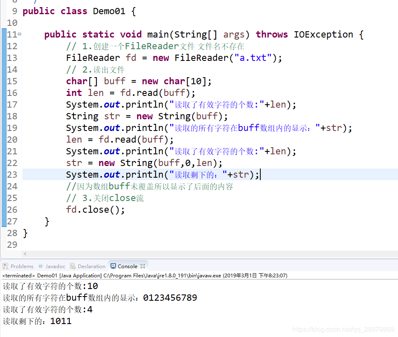Click the Demo01 class name
398x337 pixels.
pos(109,11)
